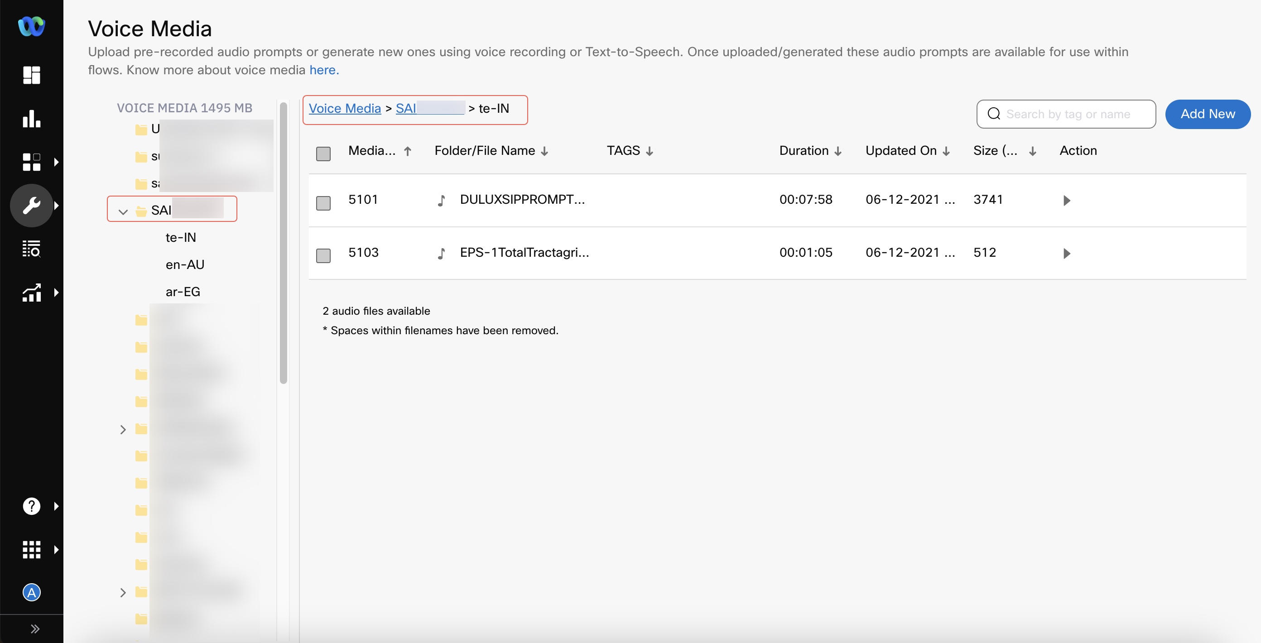Expand grid apps submenu arrow in sidebar
Viewport: 1261px width, 643px height.
56,550
